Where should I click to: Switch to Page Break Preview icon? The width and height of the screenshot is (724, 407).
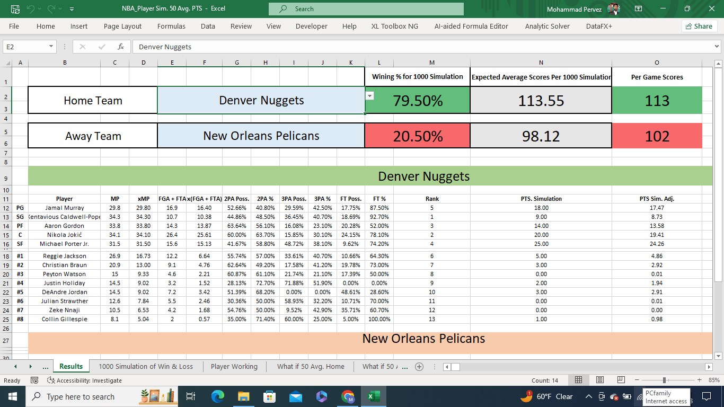[x=620, y=380]
